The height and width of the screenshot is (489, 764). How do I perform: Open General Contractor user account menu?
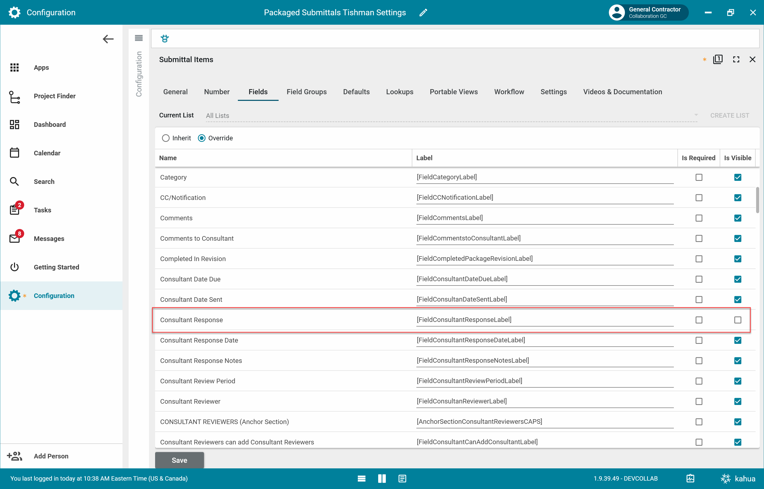(648, 12)
